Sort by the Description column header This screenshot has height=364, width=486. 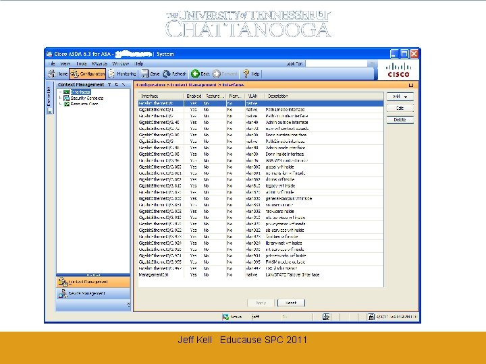click(323, 96)
